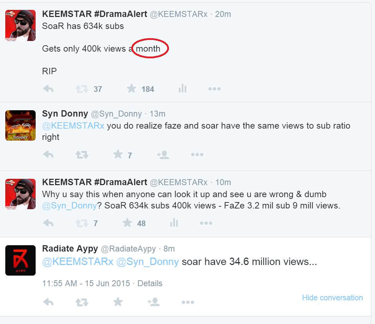
Task: Click the 'RIP' line in KEEMSTAR's tweet
Action: coord(49,71)
